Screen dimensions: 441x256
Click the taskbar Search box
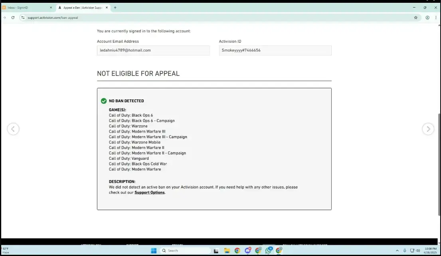tap(185, 250)
